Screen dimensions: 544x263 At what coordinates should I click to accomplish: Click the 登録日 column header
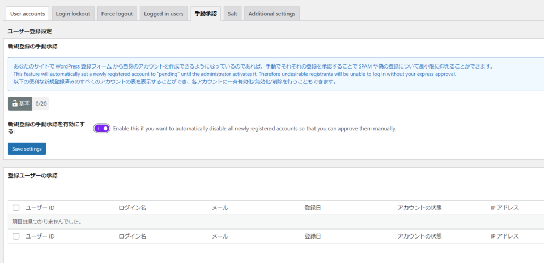coord(312,208)
